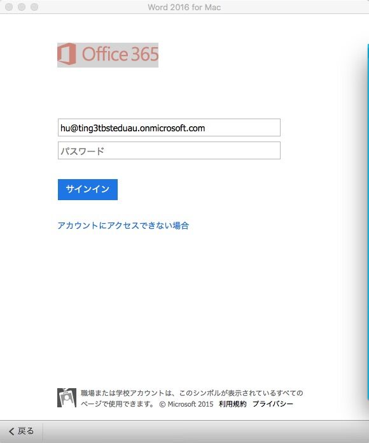Click the window close button
The width and height of the screenshot is (369, 443).
[x=9, y=7]
